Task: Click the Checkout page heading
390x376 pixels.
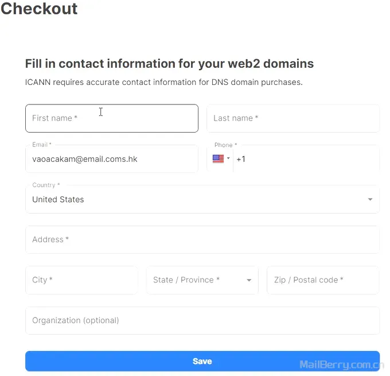Action: coord(39,9)
